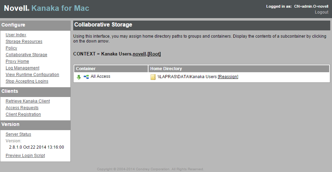This screenshot has width=332, height=172.
Task: View Runtime Configuration
Action: coord(32,75)
